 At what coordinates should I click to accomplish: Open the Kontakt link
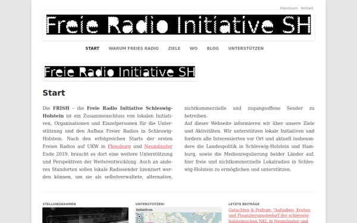click(x=307, y=8)
